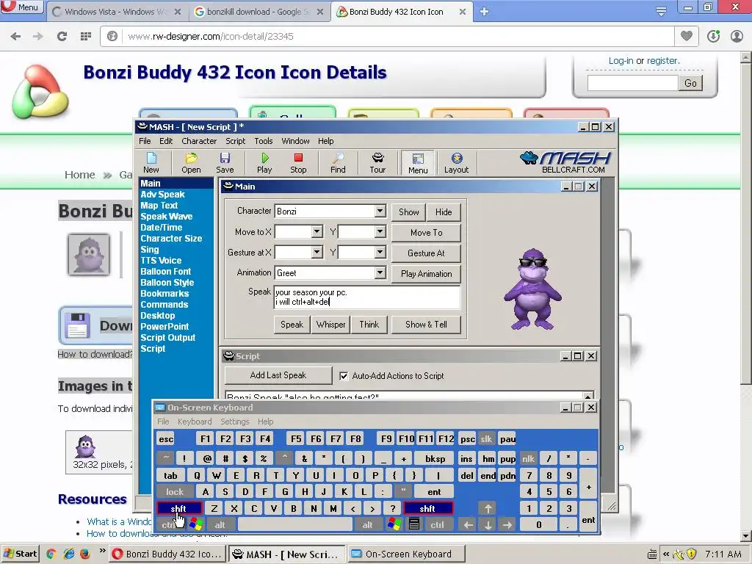Select TTS Voice in the MASH sidebar
Viewport: 752px width, 564px height.
tap(161, 261)
